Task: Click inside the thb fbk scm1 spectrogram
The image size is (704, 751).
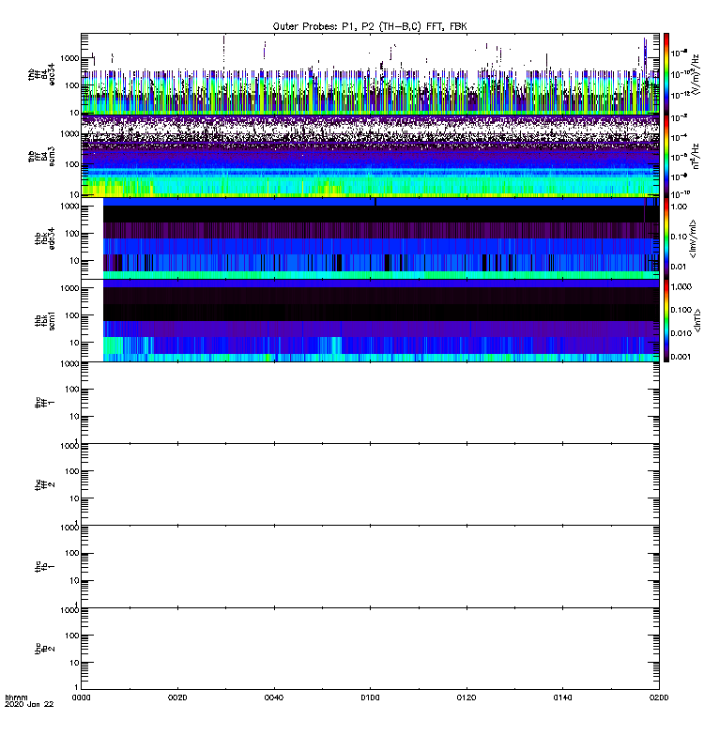Action: [x=370, y=320]
